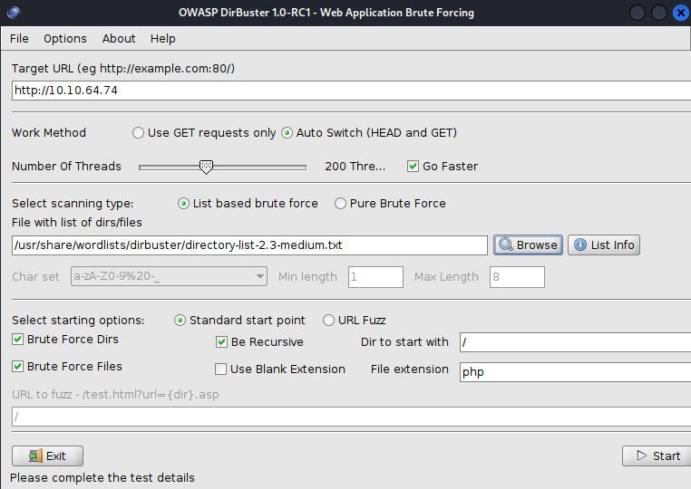Uncheck Brute Force Dirs
The width and height of the screenshot is (691, 489).
pos(18,340)
